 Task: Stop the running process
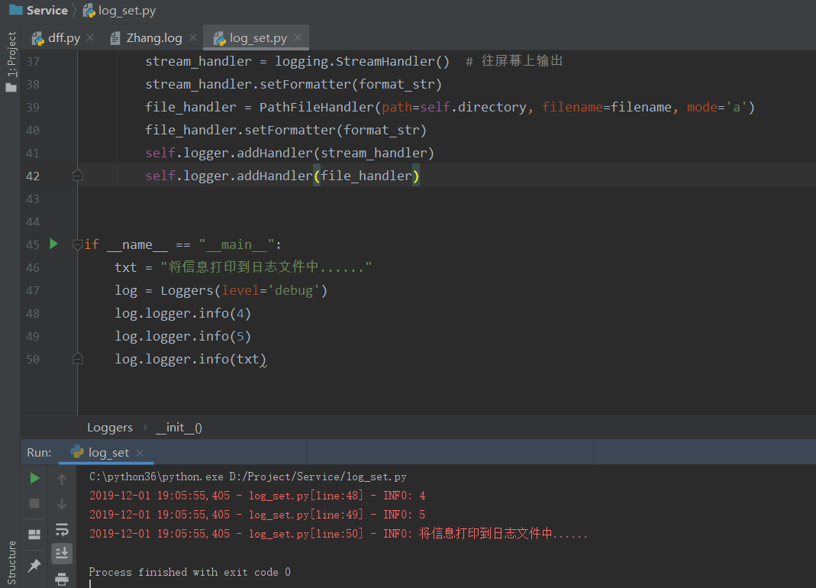pos(34,503)
